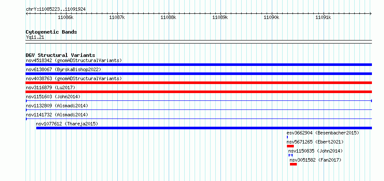384x181 pixels.
Task: Open nsv1150835 (John2014) label
Action: [x=315, y=151]
